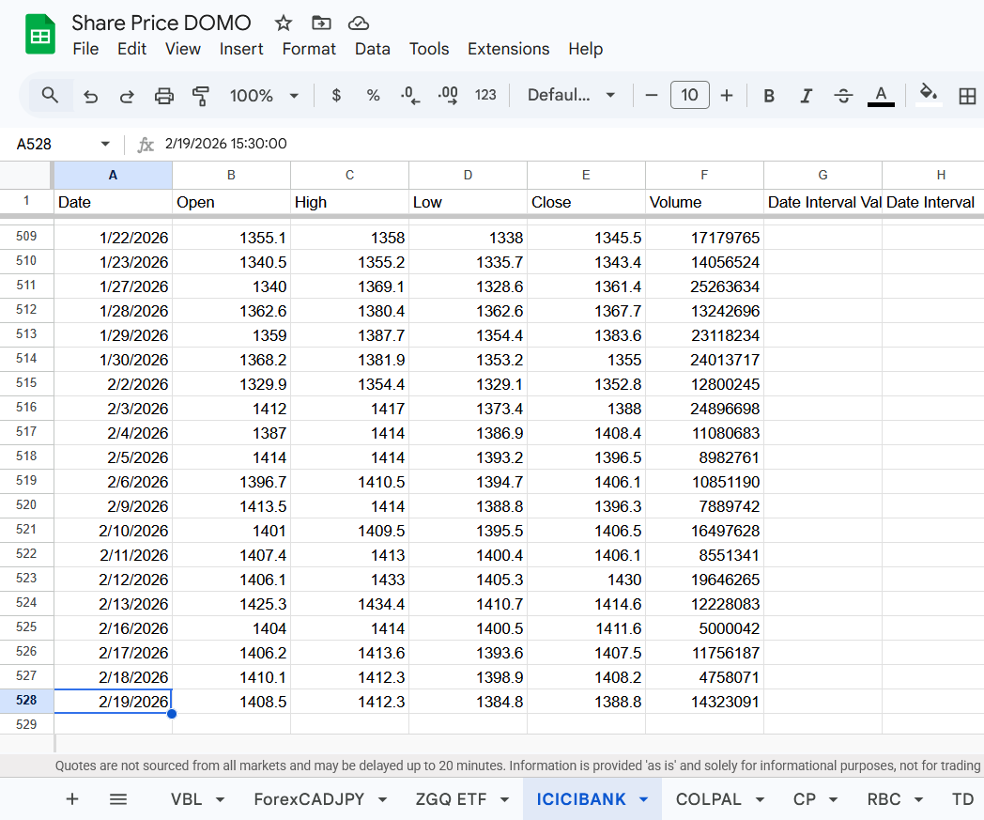
Task: Open the search menus magnifier
Action: pyautogui.click(x=50, y=96)
